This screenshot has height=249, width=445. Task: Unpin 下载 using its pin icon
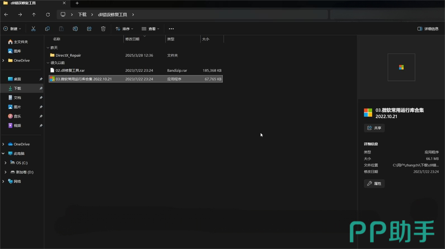(41, 88)
